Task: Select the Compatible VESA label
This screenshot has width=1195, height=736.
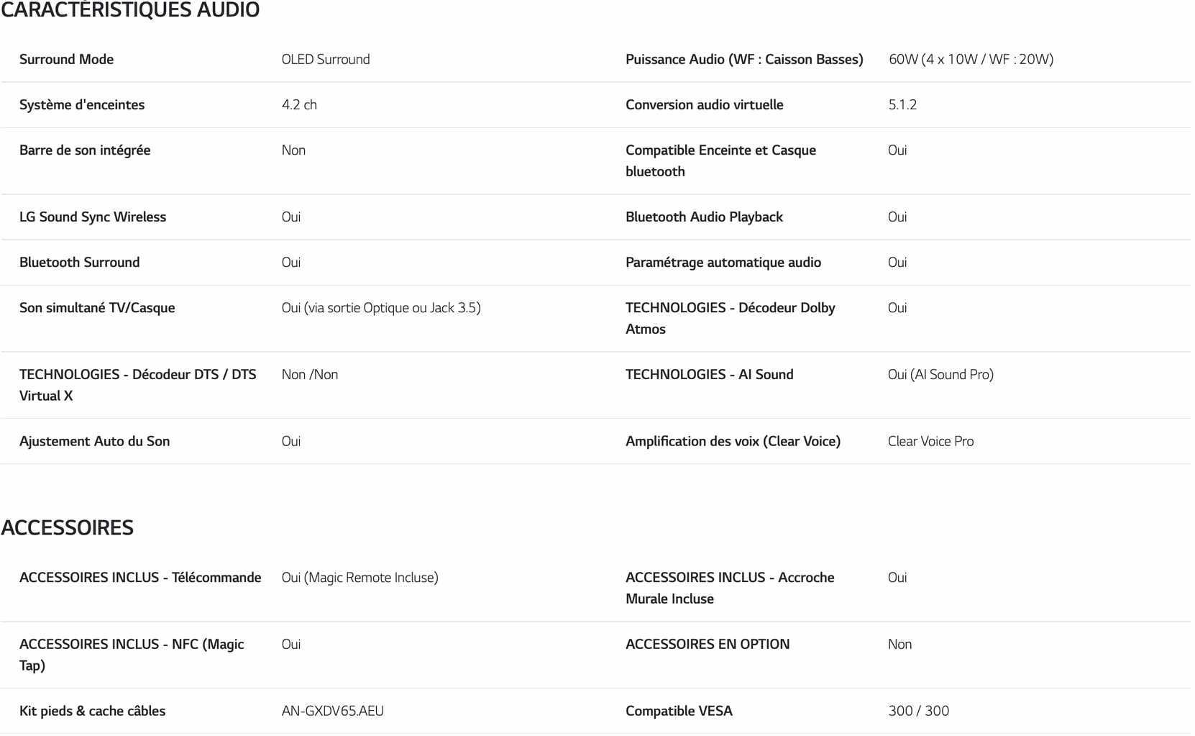Action: click(679, 711)
